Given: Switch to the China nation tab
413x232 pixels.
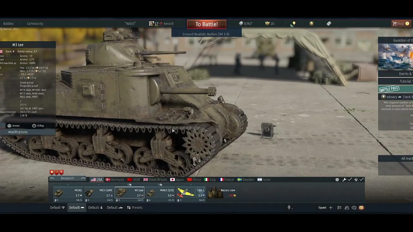Looking at the screenshot, I should (194, 180).
